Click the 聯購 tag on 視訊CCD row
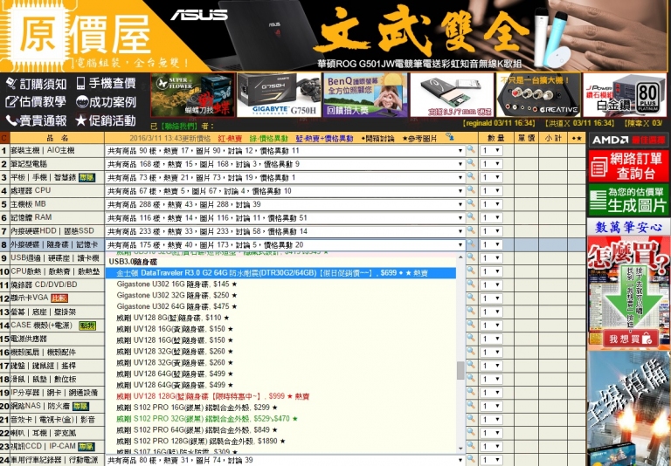Image resolution: width=671 pixels, height=466 pixels. (x=86, y=447)
